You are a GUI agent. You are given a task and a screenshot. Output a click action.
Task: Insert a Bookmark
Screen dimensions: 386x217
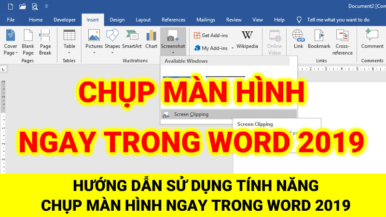tap(319, 39)
